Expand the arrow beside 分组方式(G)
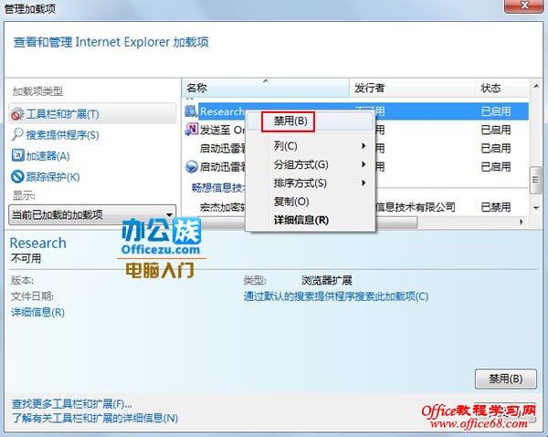This screenshot has width=548, height=437. tap(364, 164)
